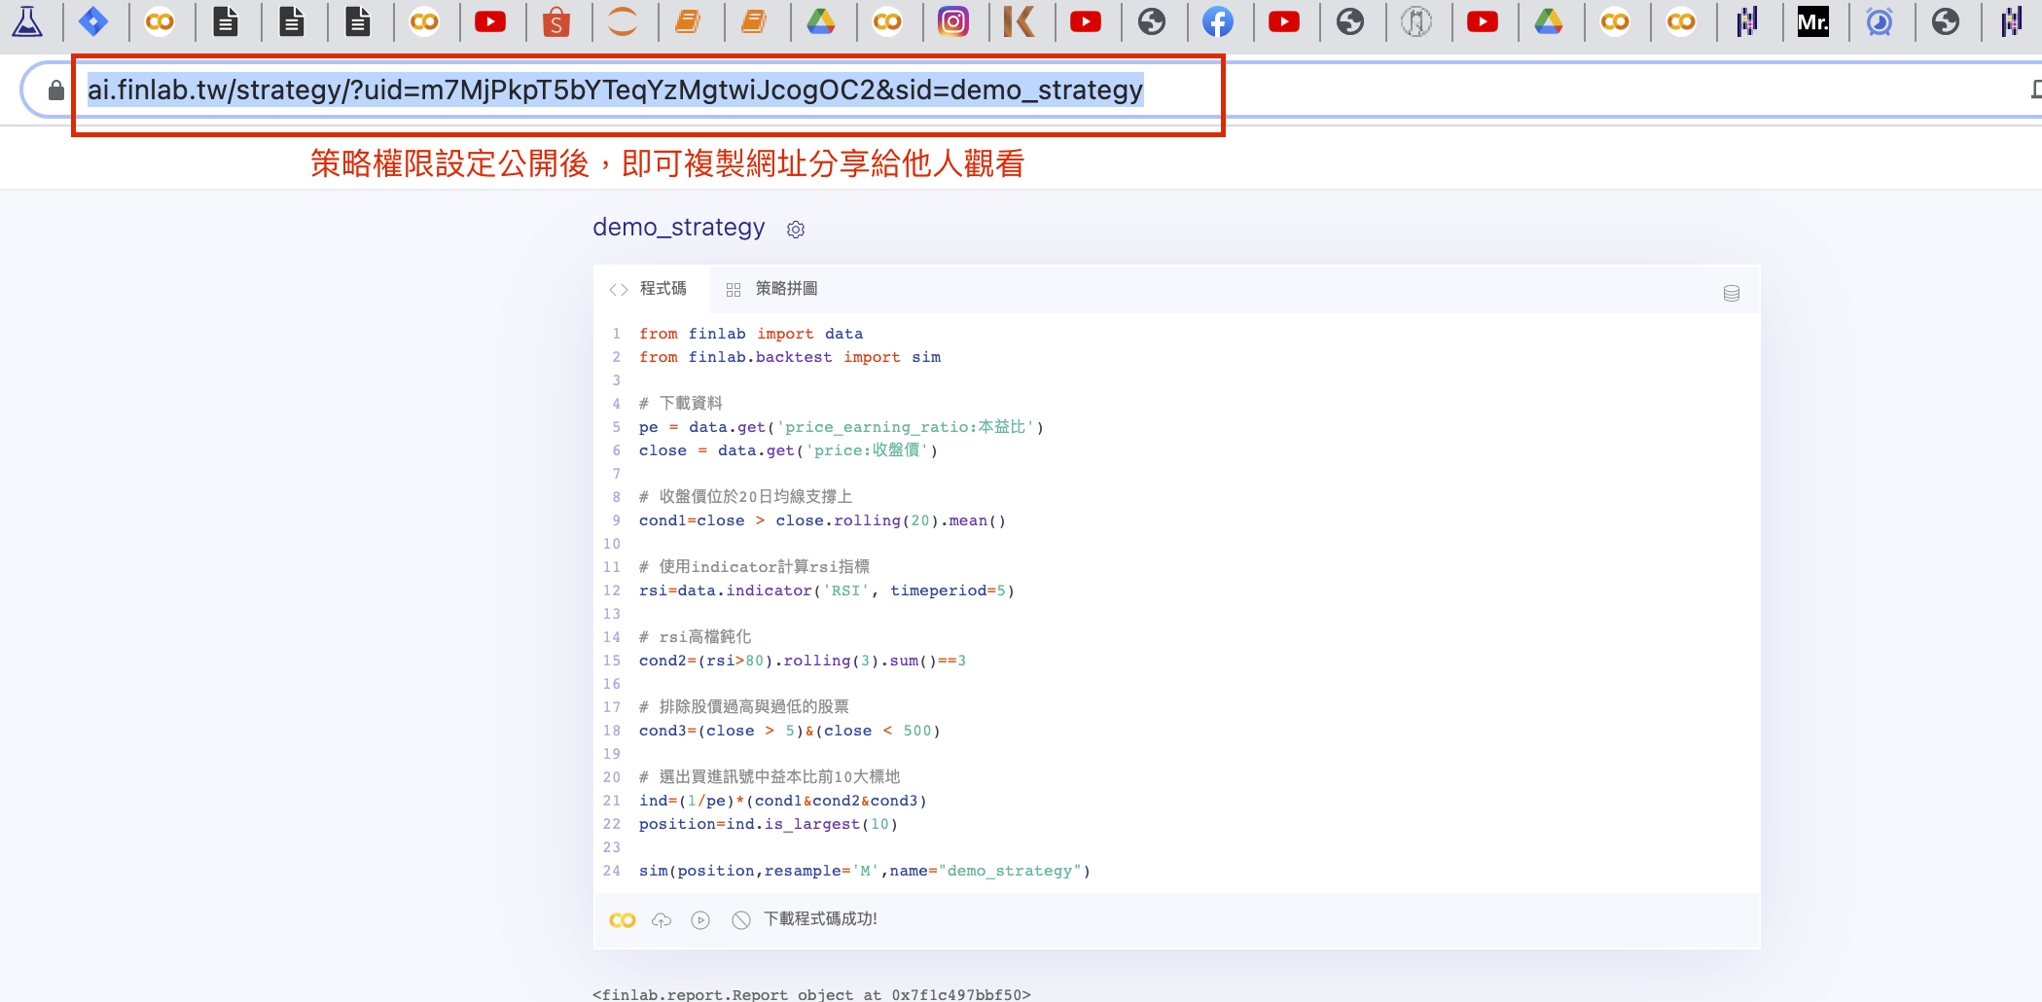
Task: Open the database icon in editor header
Action: tap(1731, 293)
